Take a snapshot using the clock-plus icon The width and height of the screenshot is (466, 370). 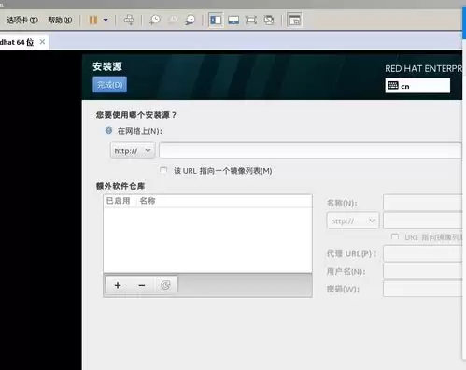[155, 21]
